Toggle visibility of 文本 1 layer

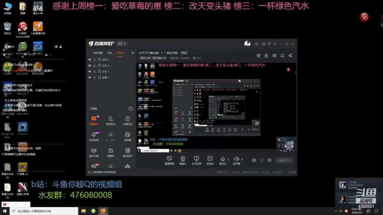tap(90, 71)
